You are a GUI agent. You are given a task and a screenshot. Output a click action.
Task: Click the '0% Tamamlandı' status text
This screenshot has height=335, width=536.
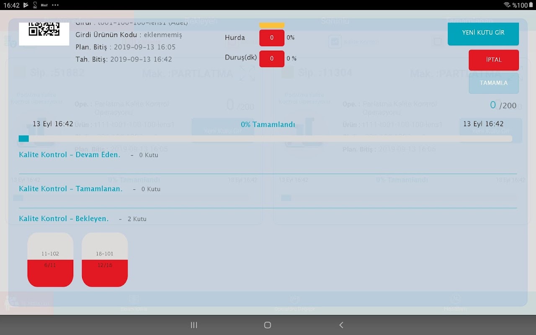click(268, 124)
